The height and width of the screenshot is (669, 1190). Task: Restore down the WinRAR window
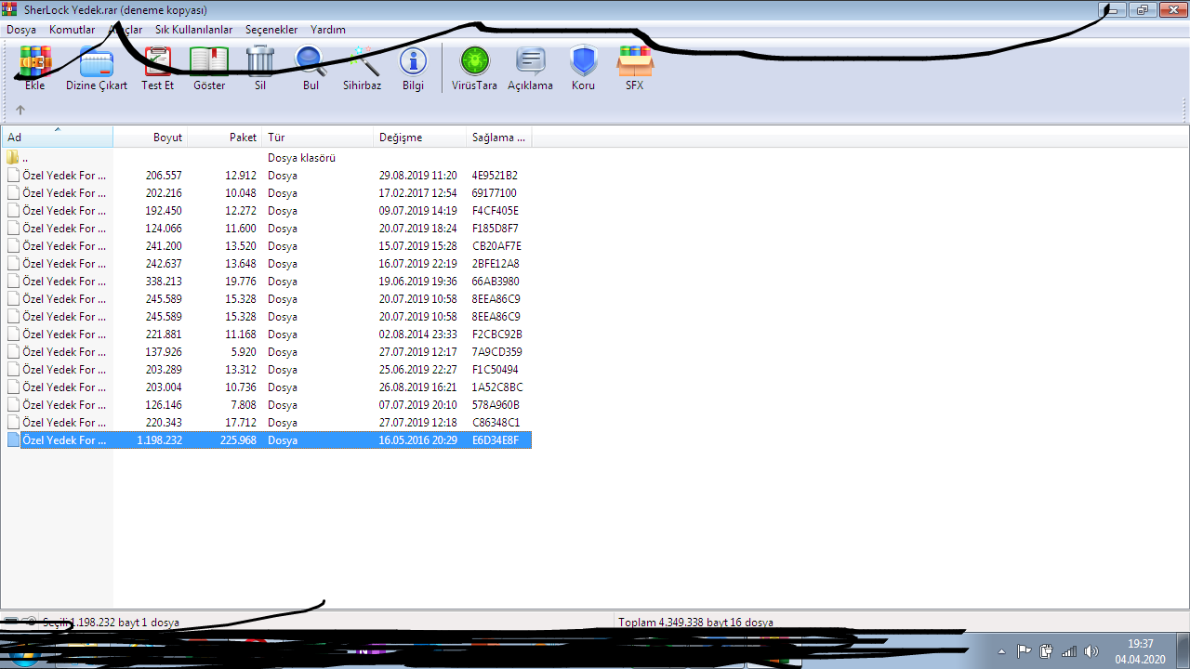click(x=1143, y=9)
